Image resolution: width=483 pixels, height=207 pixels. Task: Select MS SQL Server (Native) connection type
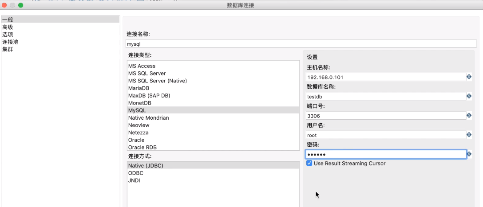[213, 81]
